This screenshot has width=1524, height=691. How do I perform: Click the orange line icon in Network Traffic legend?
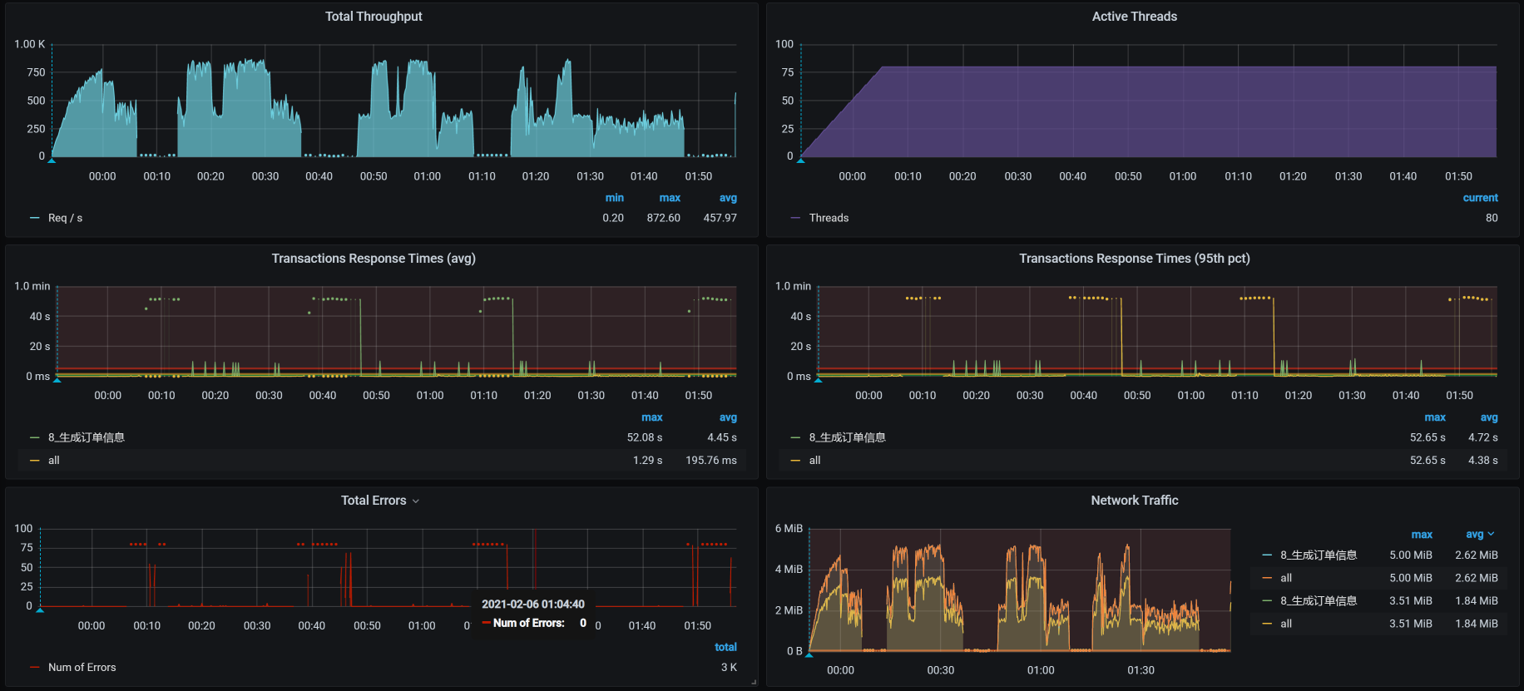click(1267, 578)
